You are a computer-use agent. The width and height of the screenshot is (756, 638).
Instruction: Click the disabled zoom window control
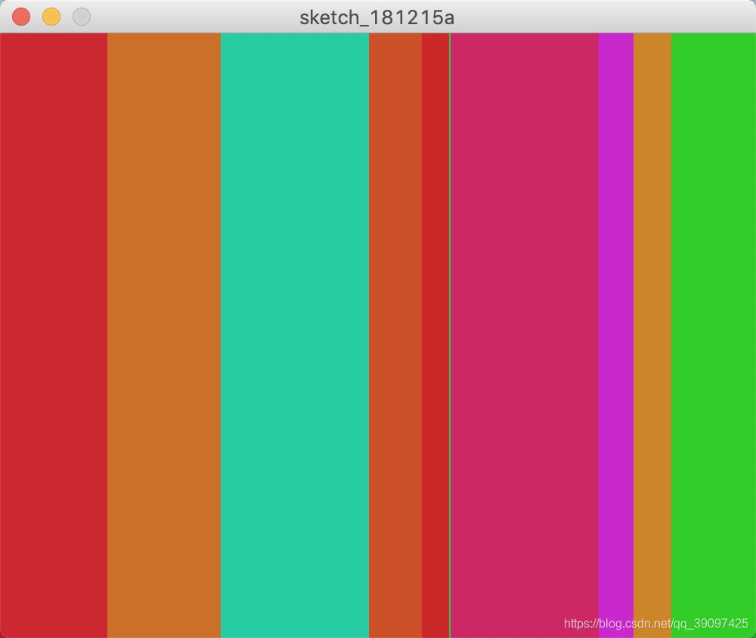[81, 16]
